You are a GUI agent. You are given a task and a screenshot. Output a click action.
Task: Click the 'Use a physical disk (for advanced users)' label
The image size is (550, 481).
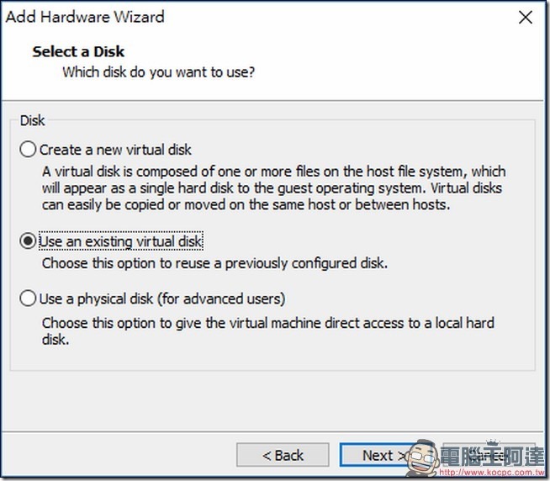click(x=162, y=299)
